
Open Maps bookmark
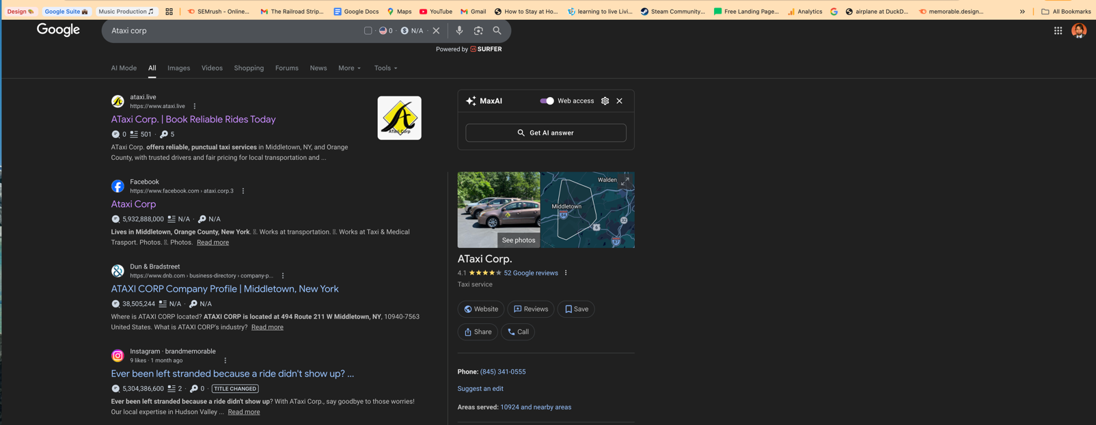399,12
